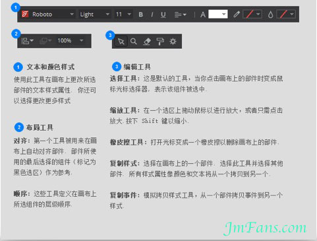
Task: Click the pencil border color icon
Action: (237, 15)
